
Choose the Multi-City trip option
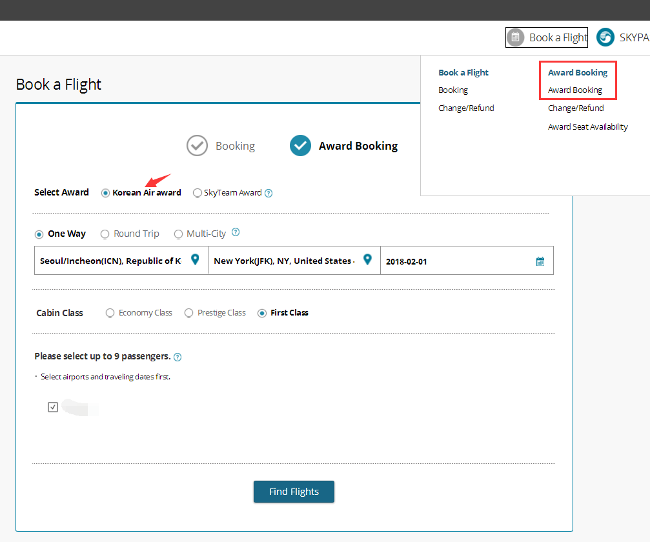point(178,234)
